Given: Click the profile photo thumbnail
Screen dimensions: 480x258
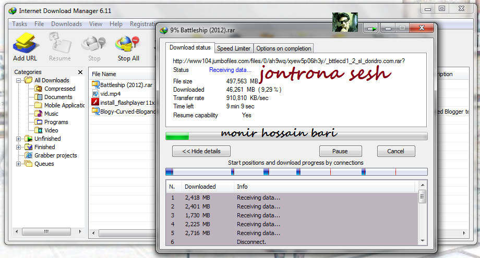Looking at the screenshot, I should pos(345,22).
